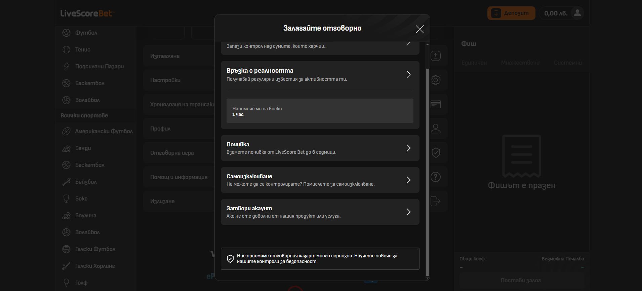The width and height of the screenshot is (642, 291).
Task: Open Почивка option chevron
Action: pyautogui.click(x=408, y=148)
